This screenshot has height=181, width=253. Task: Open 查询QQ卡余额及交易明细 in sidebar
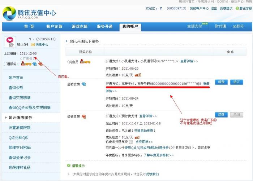[30, 107]
